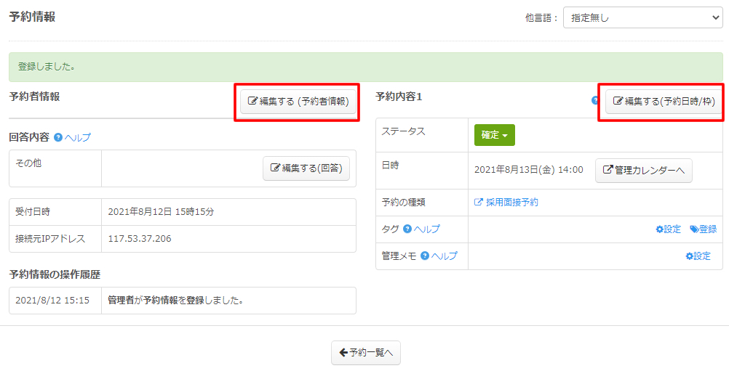Click the IP address 117.53.37.206

click(140, 239)
